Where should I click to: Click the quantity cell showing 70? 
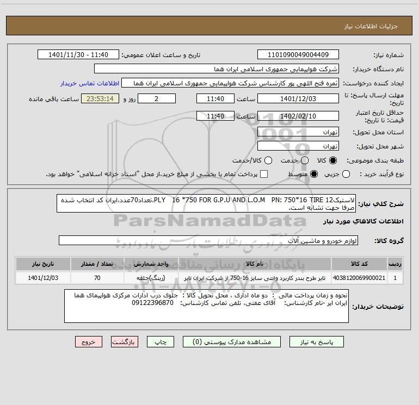click(97, 278)
